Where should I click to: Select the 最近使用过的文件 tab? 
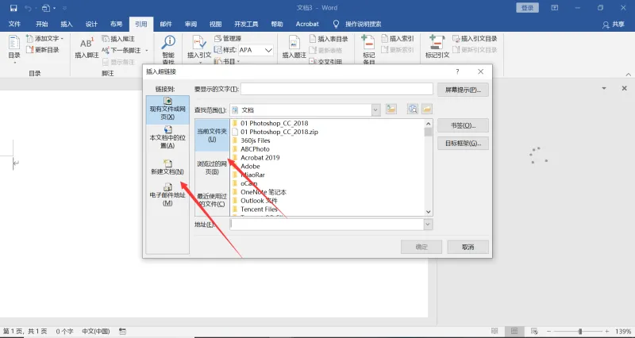212,200
